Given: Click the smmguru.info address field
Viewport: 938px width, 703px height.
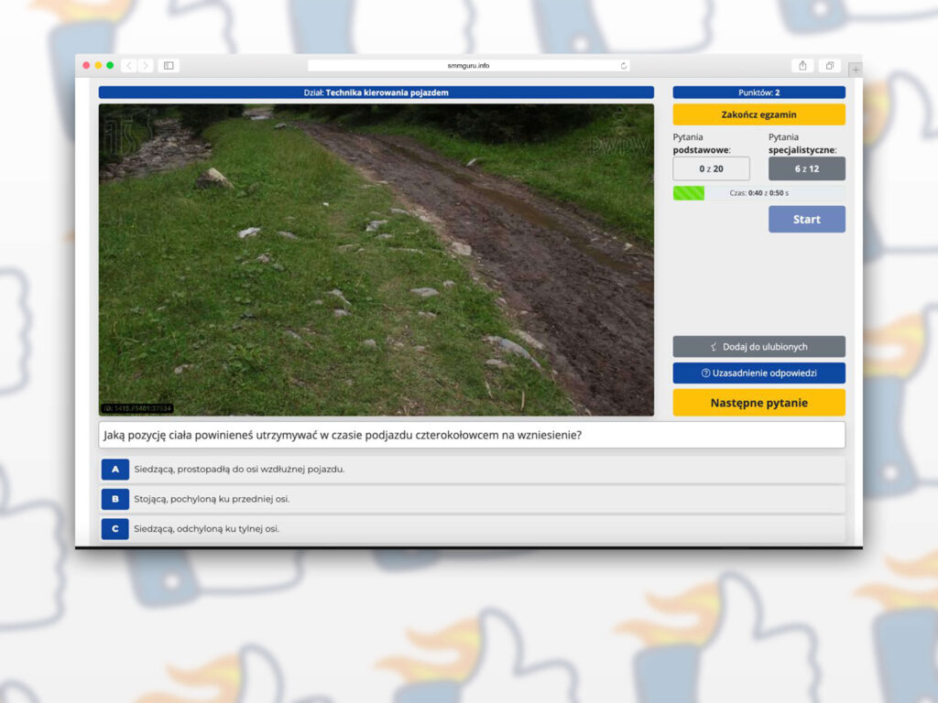Looking at the screenshot, I should pos(467,66).
